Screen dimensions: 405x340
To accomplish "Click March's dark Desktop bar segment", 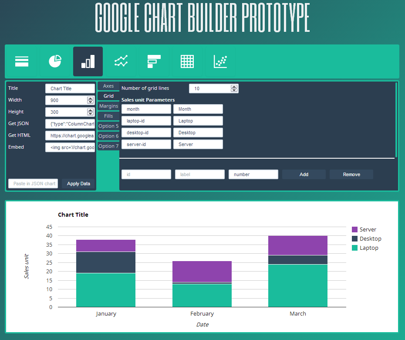I will 298,260.
